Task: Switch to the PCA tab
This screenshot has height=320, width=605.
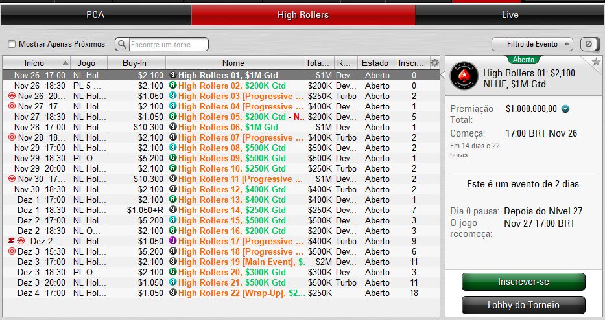Action: pyautogui.click(x=95, y=15)
